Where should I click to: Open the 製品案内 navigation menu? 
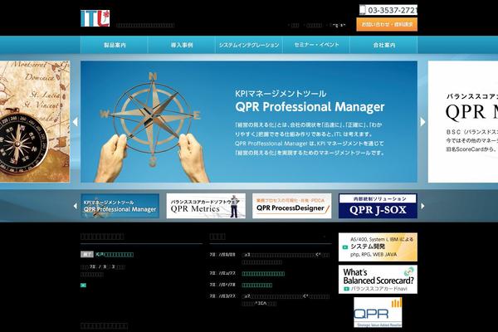(x=115, y=45)
